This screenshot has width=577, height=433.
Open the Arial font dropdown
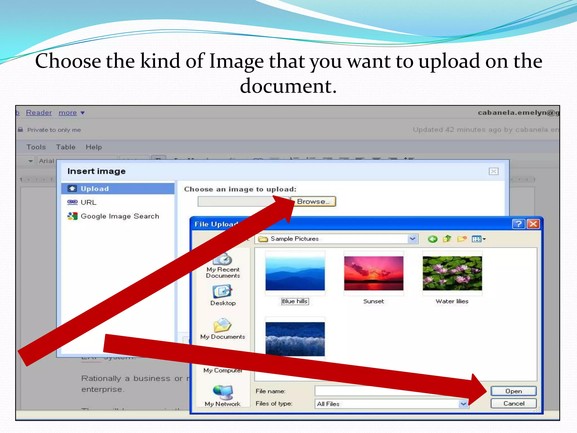click(x=77, y=161)
